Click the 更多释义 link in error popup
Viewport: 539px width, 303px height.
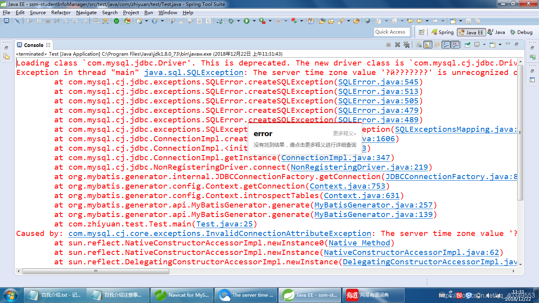[344, 134]
